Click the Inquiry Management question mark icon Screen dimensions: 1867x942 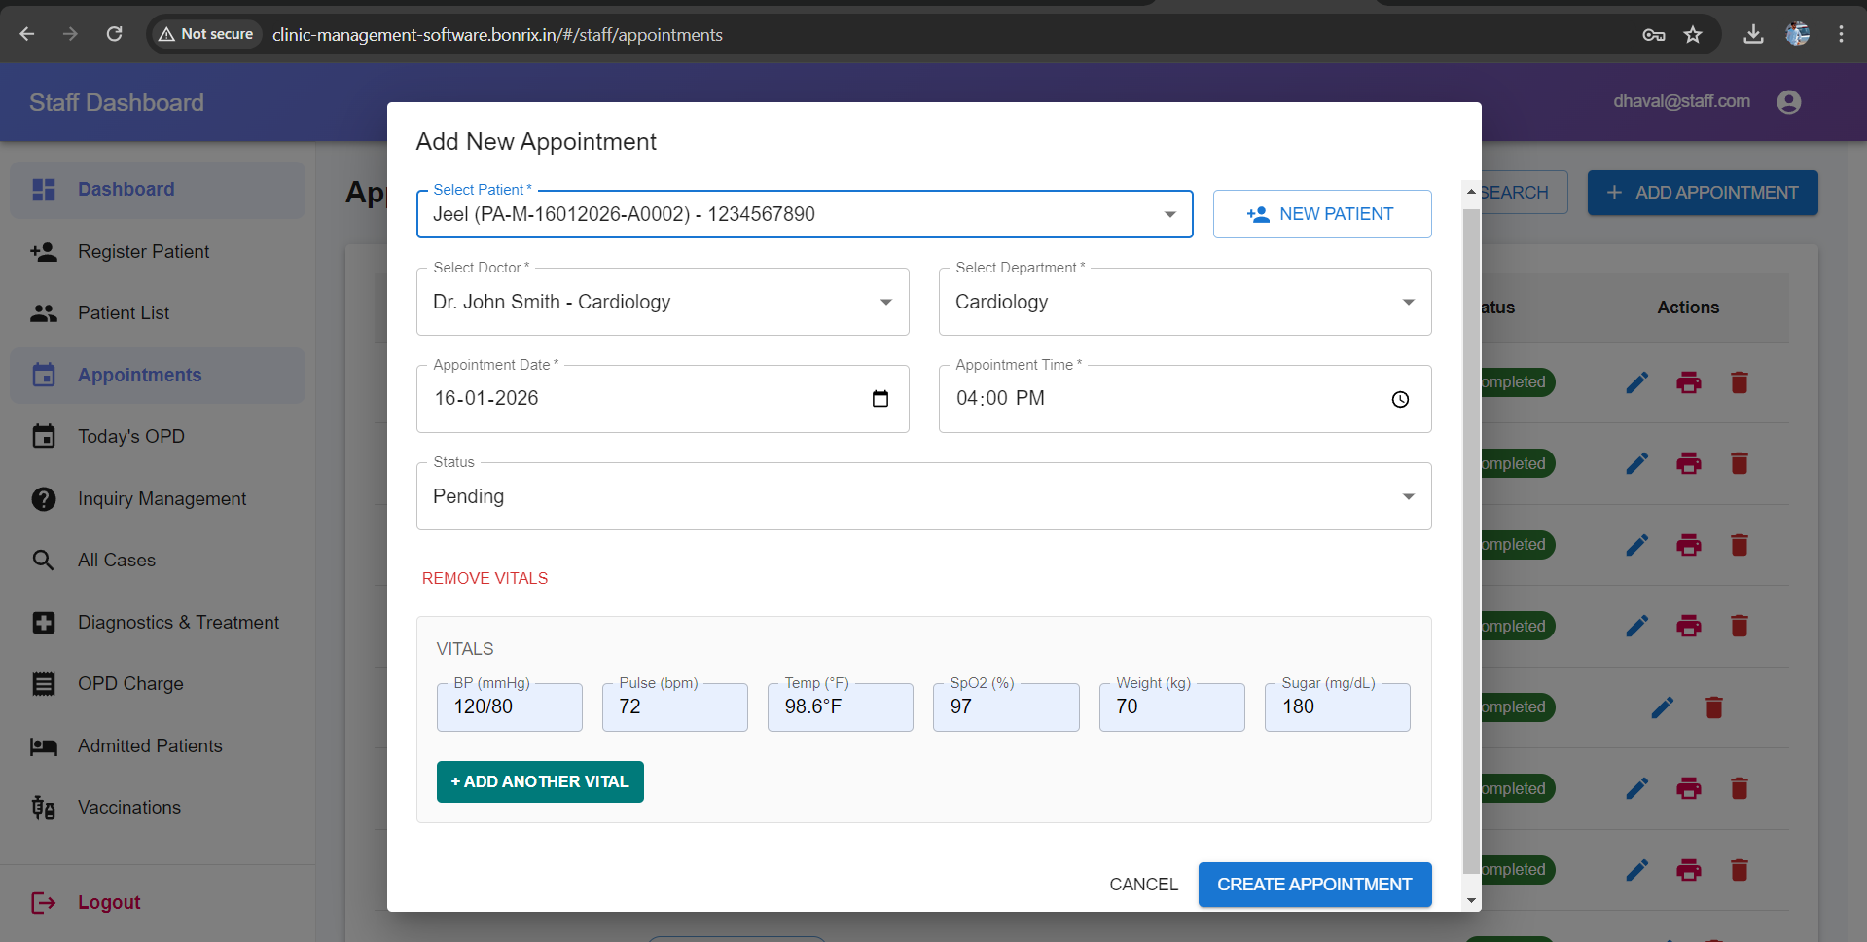(44, 498)
